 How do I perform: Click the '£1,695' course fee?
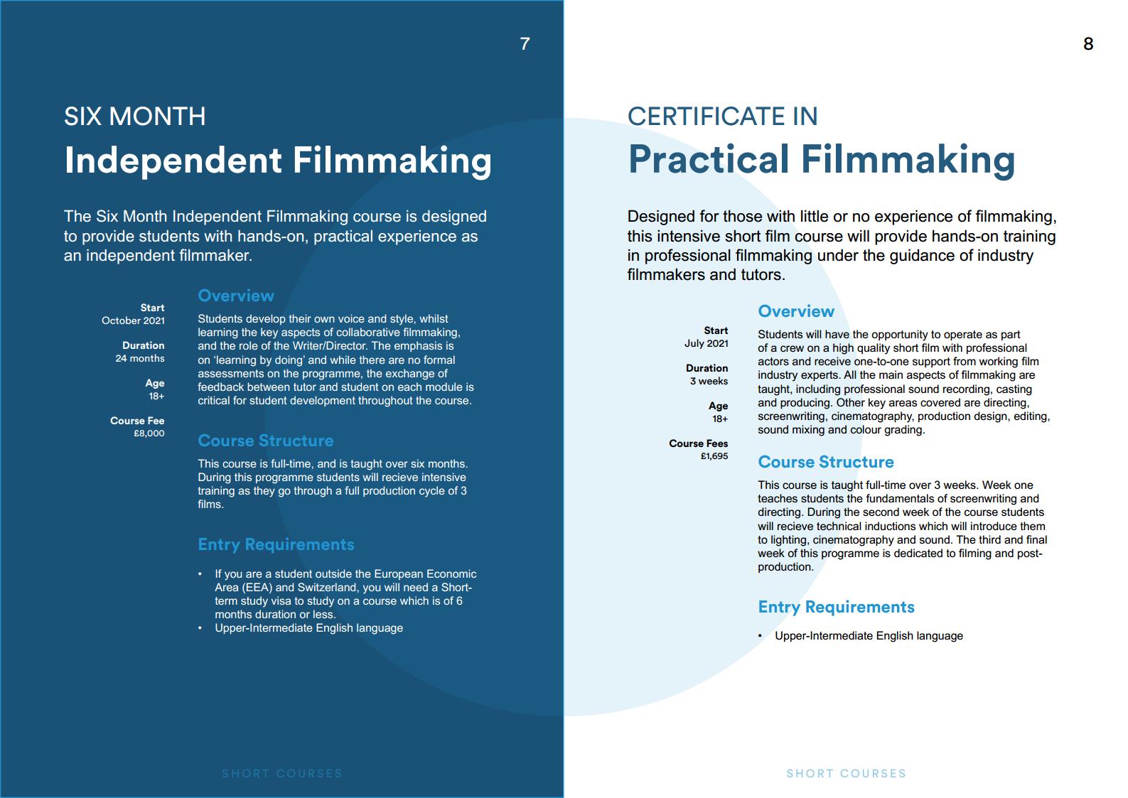pyautogui.click(x=714, y=456)
